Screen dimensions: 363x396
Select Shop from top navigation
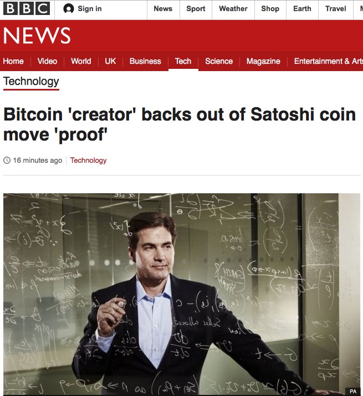[270, 8]
